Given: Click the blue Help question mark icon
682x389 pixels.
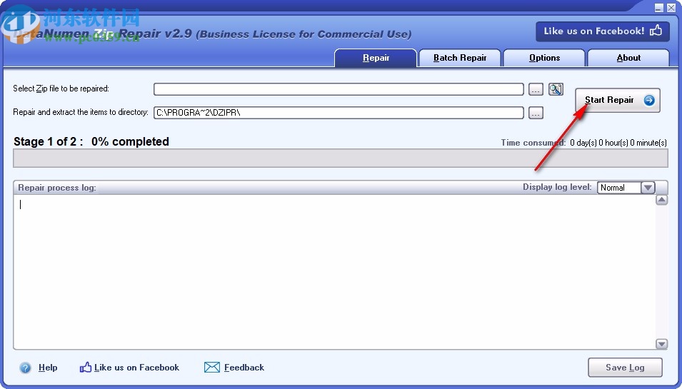Looking at the screenshot, I should (x=25, y=368).
